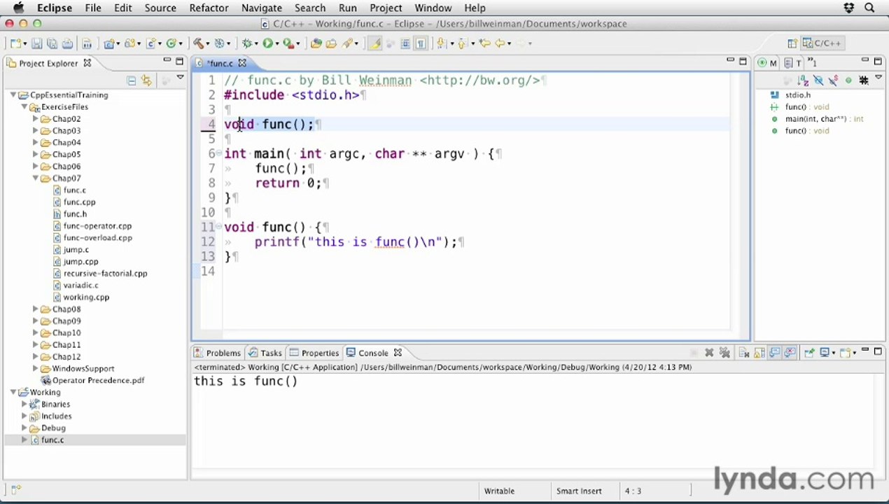Toggle Hide Static Members in Outline view
Screen dimensions: 889x504
[833, 80]
